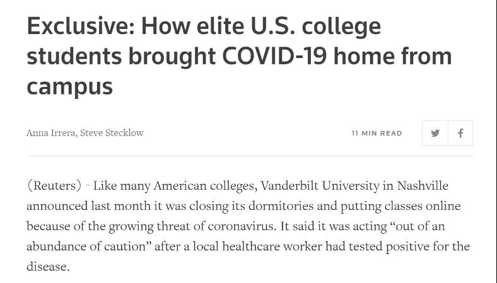The image size is (497, 283).
Task: Share the article via the Facebook f icon
Action: 460,133
